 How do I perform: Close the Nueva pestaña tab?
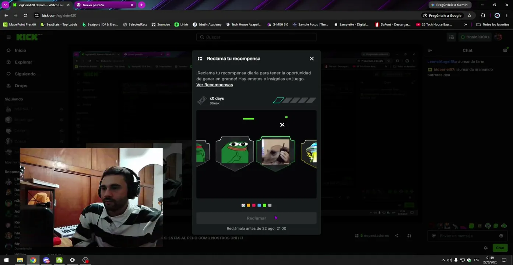pyautogui.click(x=132, y=5)
